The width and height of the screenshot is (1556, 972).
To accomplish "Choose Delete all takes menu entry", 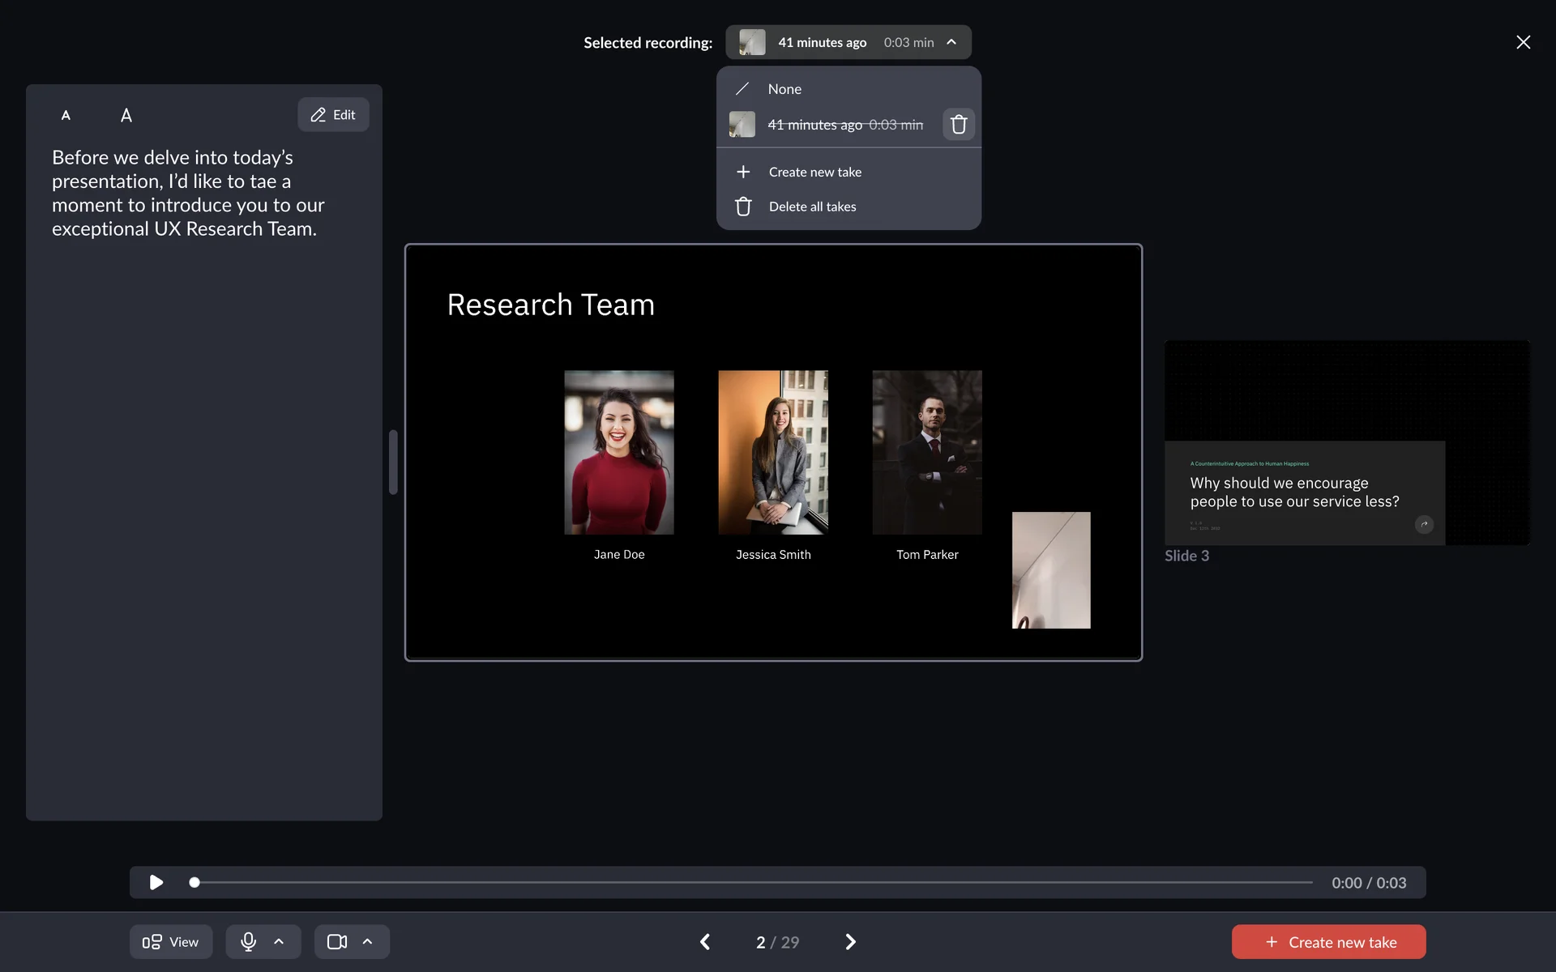I will pyautogui.click(x=812, y=207).
